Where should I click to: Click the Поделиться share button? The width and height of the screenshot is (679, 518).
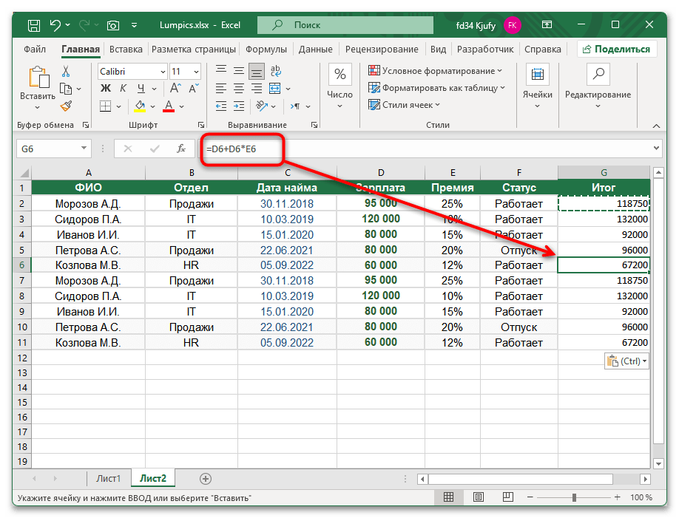618,50
